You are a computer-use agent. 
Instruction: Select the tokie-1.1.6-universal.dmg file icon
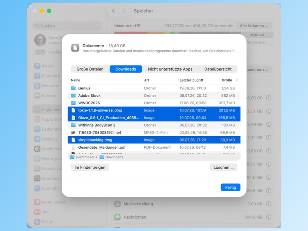pos(73,110)
